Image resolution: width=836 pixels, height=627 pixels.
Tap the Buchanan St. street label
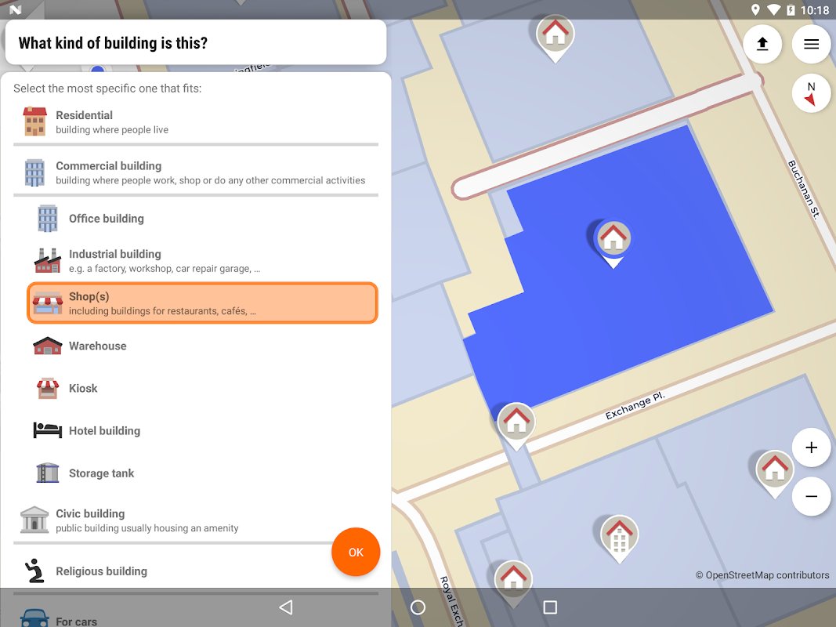803,189
